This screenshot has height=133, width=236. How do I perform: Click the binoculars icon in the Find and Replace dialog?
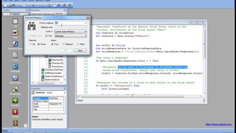click(x=32, y=26)
